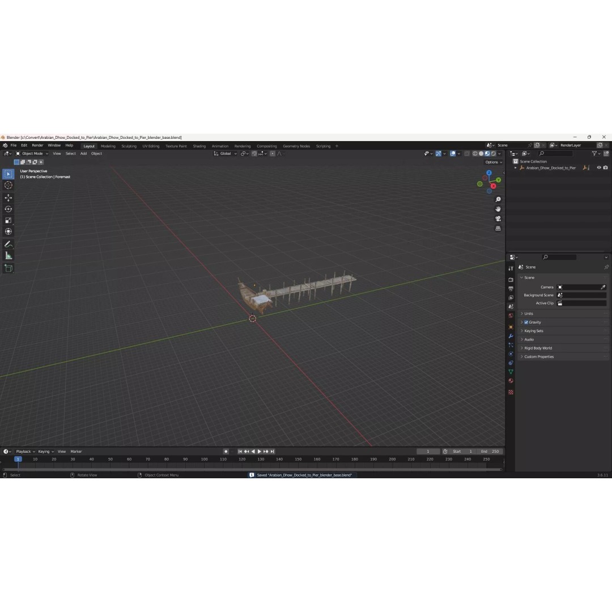Viewport: 612px width, 612px height.
Task: Expand the Audio panel
Action: pyautogui.click(x=564, y=339)
